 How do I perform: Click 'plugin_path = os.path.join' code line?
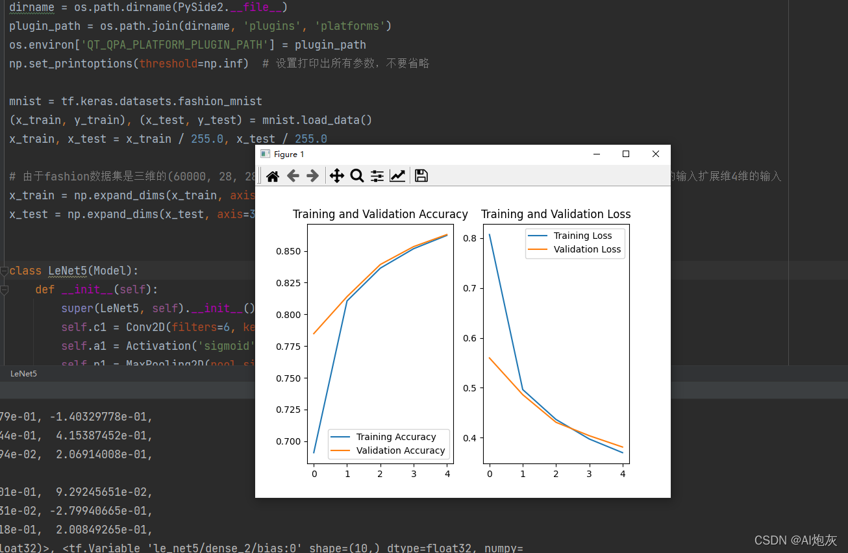pyautogui.click(x=200, y=26)
